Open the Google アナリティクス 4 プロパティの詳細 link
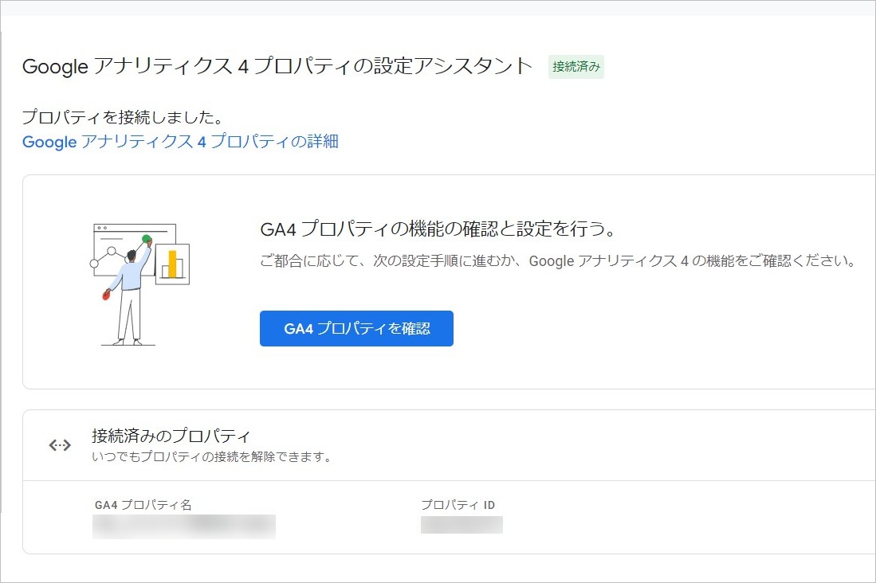The width and height of the screenshot is (876, 583). pyautogui.click(x=180, y=141)
